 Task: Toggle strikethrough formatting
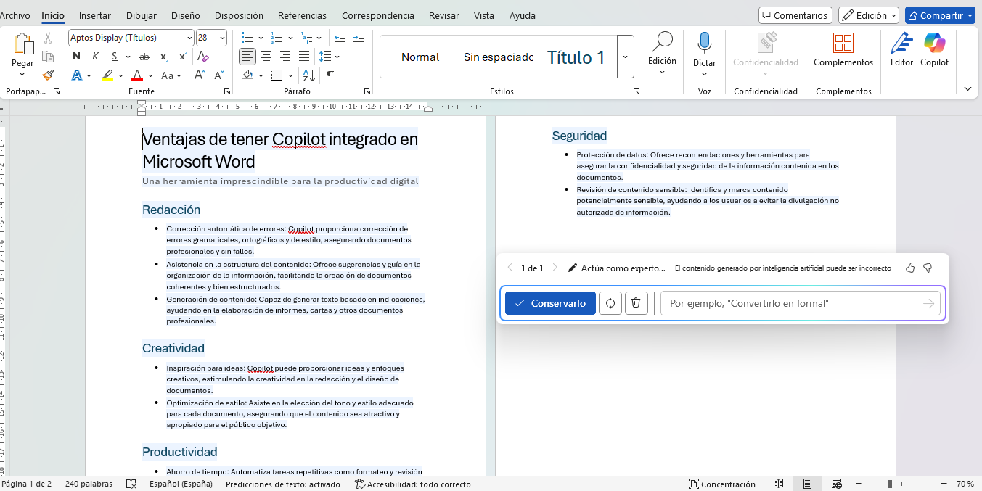coord(144,57)
